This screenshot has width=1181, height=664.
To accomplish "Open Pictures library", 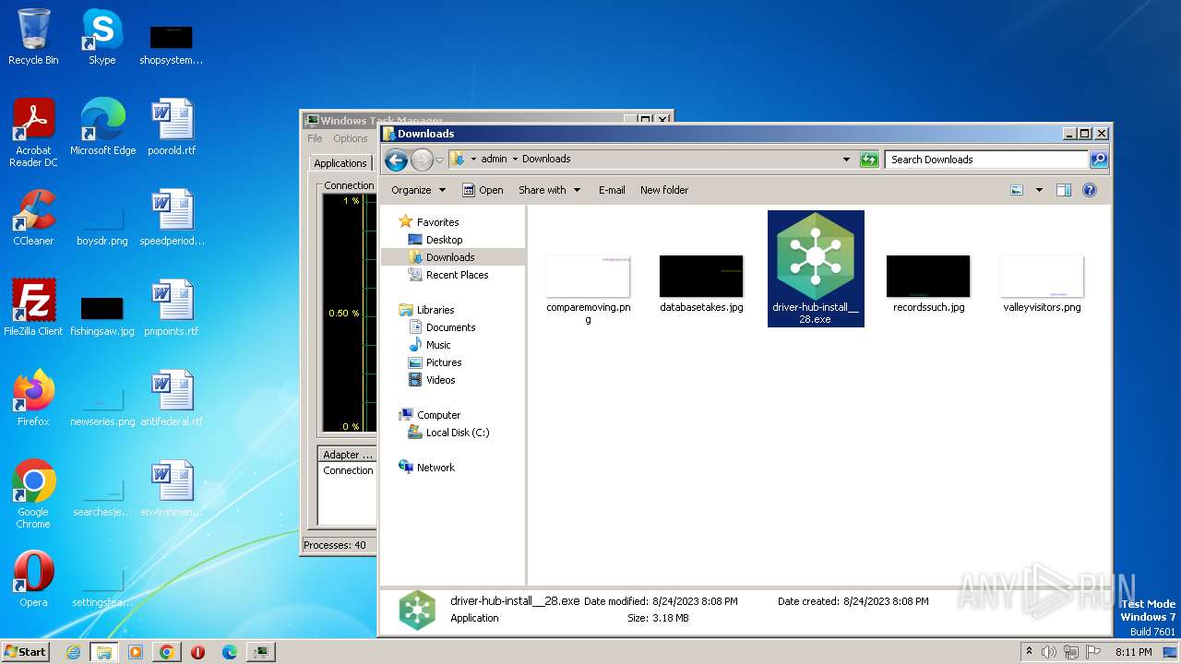I will 444,362.
